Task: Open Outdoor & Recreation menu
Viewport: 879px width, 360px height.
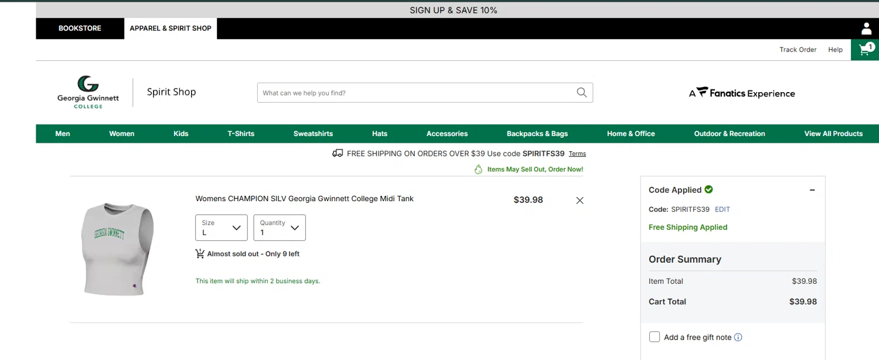Action: point(730,134)
